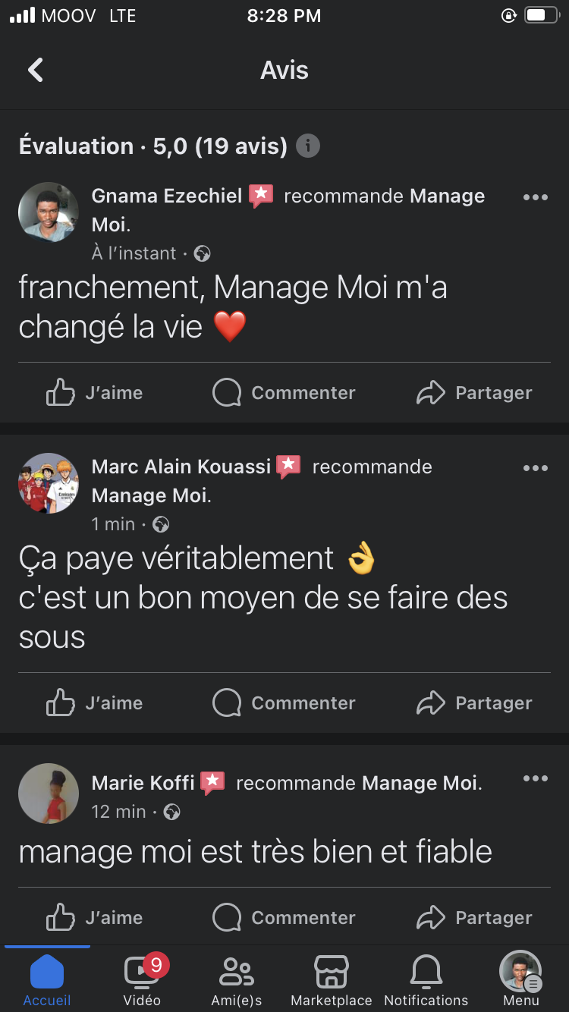Share Marc Alain Kouassi's review

coord(474,703)
